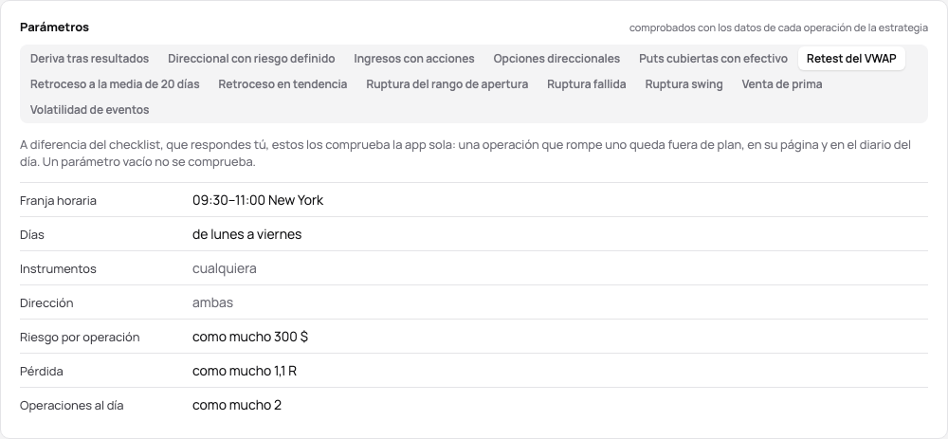The height and width of the screenshot is (439, 948).
Task: Click the 'ambas' direction value
Action: (212, 302)
